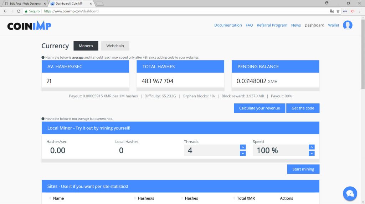Click the Local Miner panel header
Screen dimensions: 365x204
(x=180, y=128)
